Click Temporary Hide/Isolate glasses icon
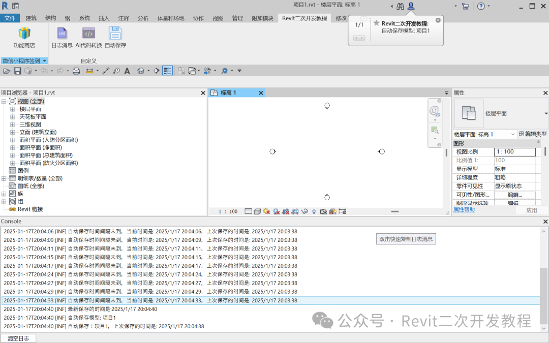 (x=304, y=211)
